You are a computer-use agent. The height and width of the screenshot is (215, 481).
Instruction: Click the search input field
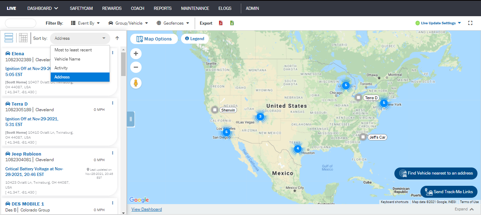[20, 23]
